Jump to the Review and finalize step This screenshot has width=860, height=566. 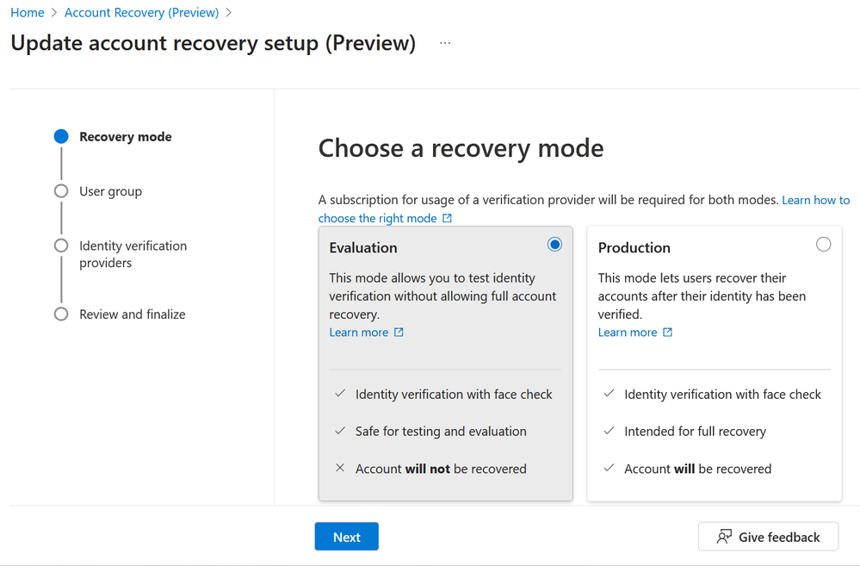pyautogui.click(x=132, y=314)
